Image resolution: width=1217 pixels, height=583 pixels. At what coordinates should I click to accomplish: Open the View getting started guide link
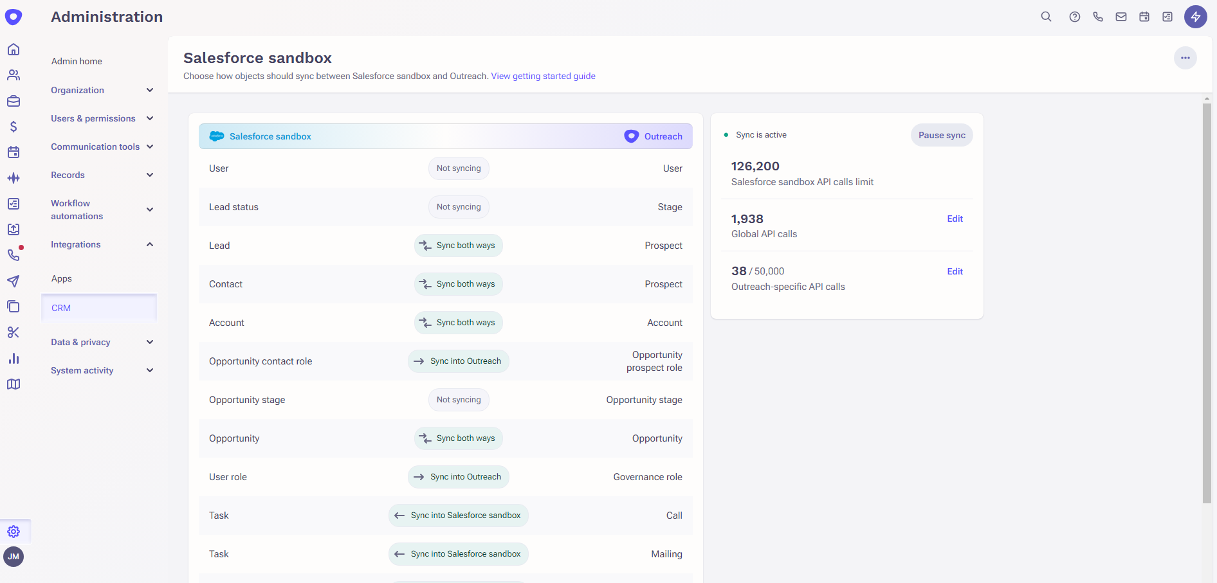click(543, 76)
